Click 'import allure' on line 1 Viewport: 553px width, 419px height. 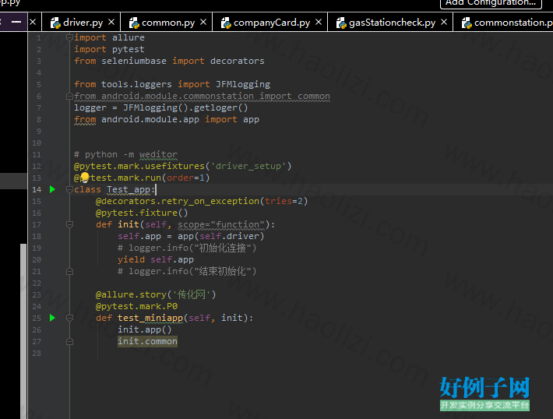(x=109, y=37)
